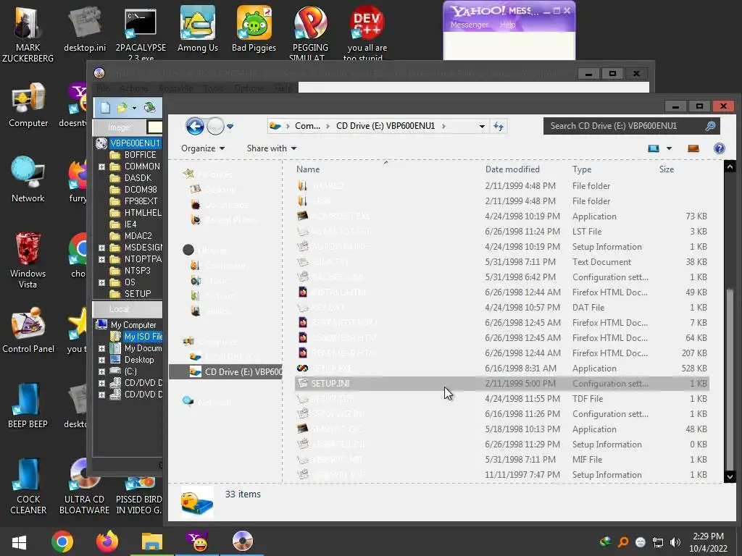This screenshot has height=556, width=742.
Task: Click the refresh button next to address bar
Action: coord(499,126)
